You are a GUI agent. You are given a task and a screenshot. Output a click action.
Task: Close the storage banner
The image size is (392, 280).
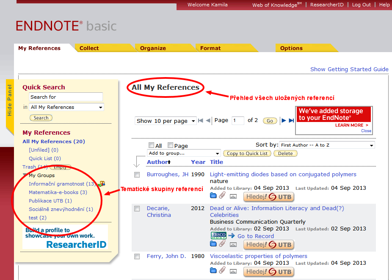pyautogui.click(x=366, y=130)
